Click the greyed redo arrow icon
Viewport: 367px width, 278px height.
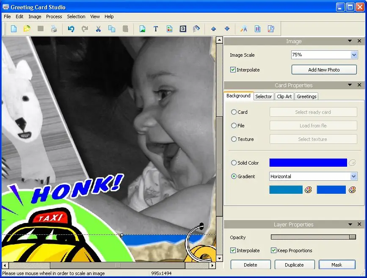pyautogui.click(x=85, y=29)
